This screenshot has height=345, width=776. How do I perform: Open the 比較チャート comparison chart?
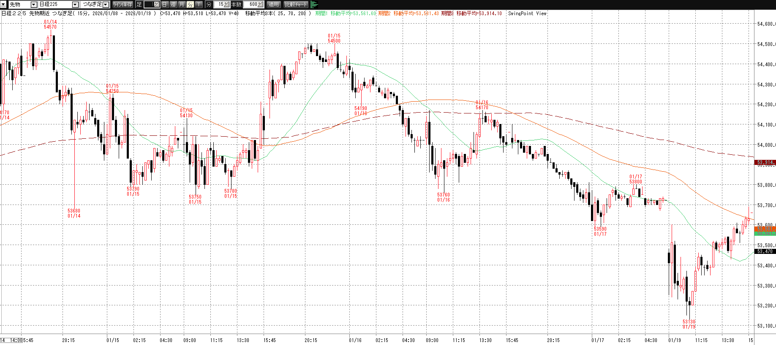pyautogui.click(x=296, y=5)
